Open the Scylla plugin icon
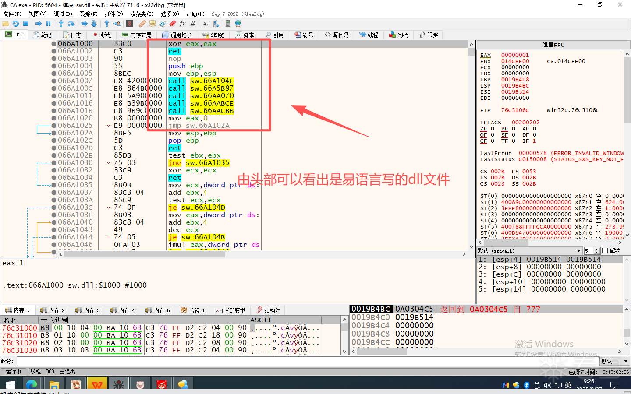The width and height of the screenshot is (631, 394). coord(130,24)
